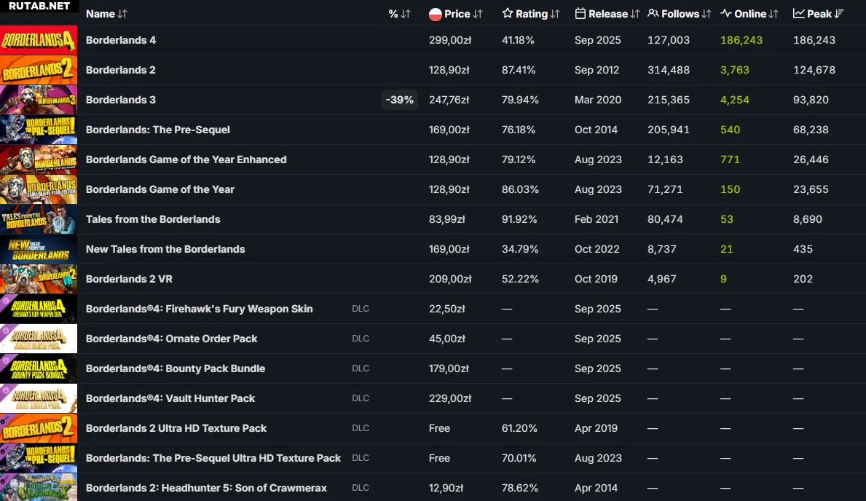Open Borderlands Game of the Year Enhanced

(186, 159)
